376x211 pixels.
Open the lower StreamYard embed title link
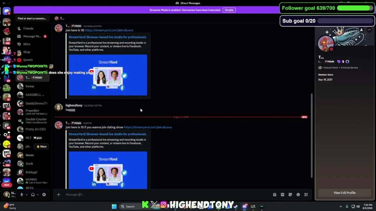click(107, 134)
